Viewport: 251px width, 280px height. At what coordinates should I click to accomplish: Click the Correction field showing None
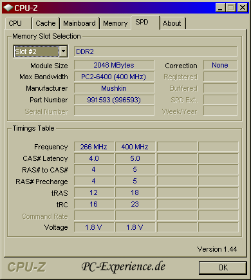pyautogui.click(x=220, y=65)
